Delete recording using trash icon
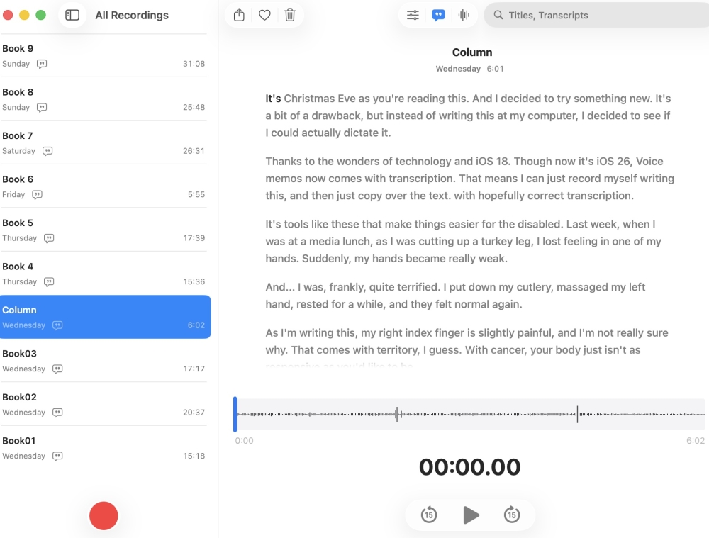Image resolution: width=709 pixels, height=538 pixels. point(290,15)
